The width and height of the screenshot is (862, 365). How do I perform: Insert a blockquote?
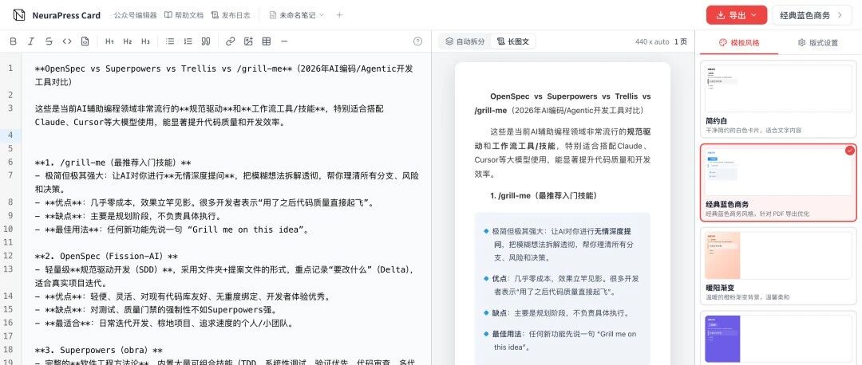[206, 41]
